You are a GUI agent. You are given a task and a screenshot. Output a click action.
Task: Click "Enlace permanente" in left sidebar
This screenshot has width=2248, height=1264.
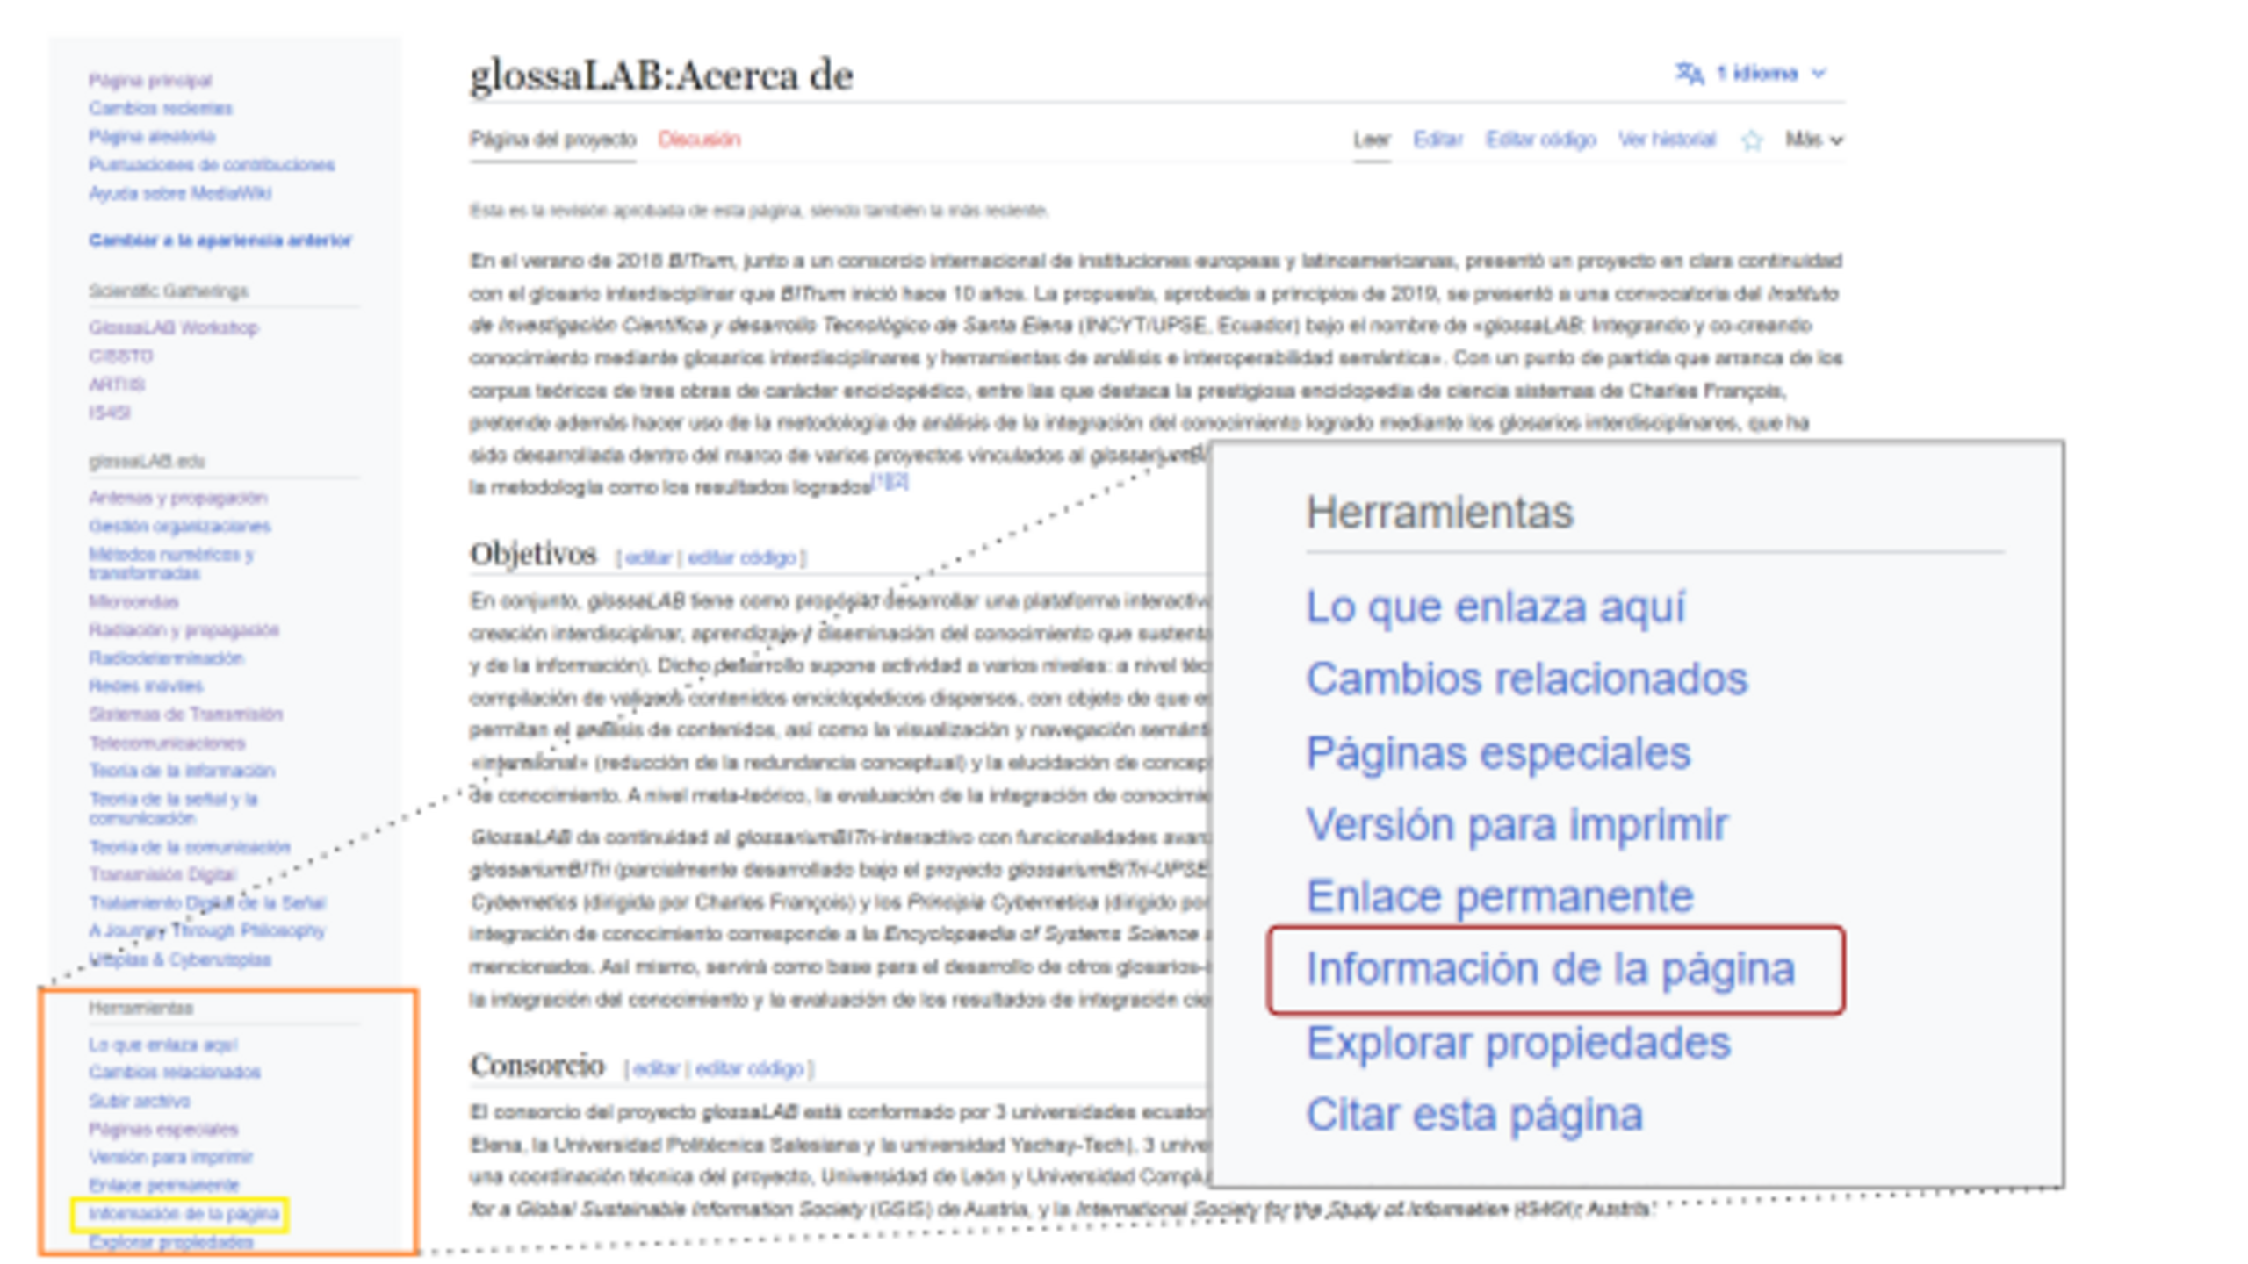click(x=163, y=1185)
